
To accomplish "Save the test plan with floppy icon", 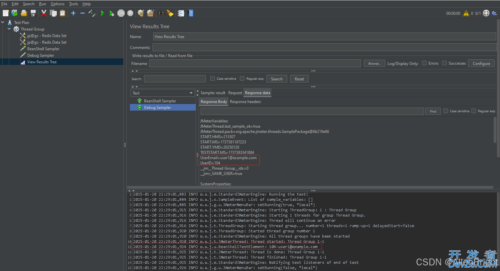I will (x=33, y=13).
